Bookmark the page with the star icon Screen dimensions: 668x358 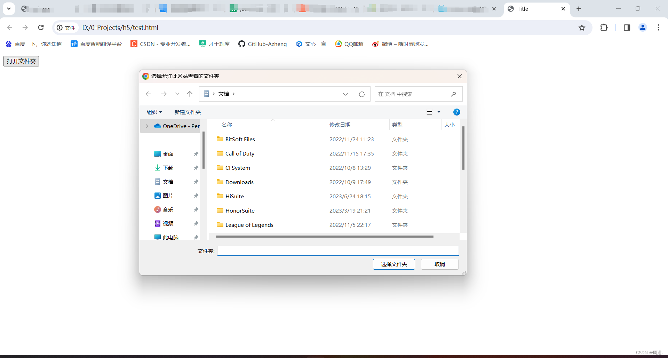click(582, 27)
